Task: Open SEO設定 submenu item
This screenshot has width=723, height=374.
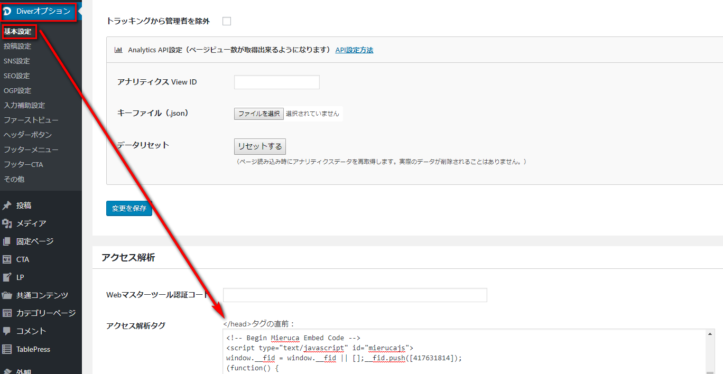Action: click(x=17, y=76)
